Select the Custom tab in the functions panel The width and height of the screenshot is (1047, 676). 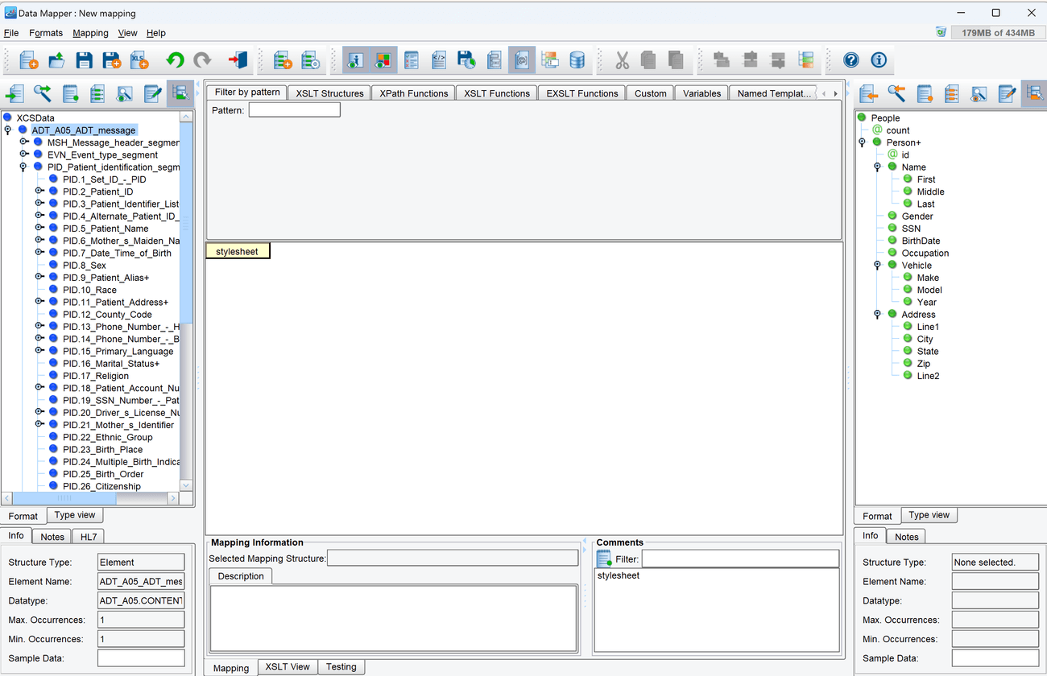coord(649,93)
